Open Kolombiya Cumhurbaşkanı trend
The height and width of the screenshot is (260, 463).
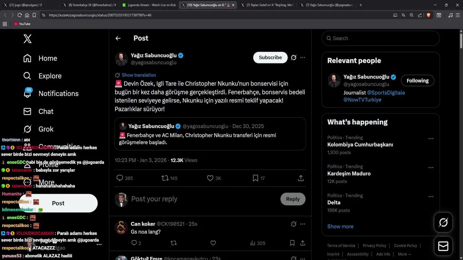click(x=360, y=145)
